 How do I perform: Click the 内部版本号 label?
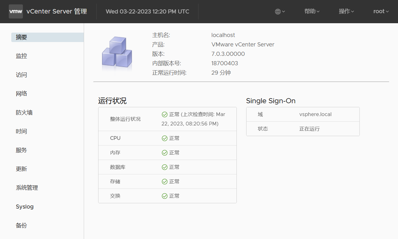click(167, 63)
